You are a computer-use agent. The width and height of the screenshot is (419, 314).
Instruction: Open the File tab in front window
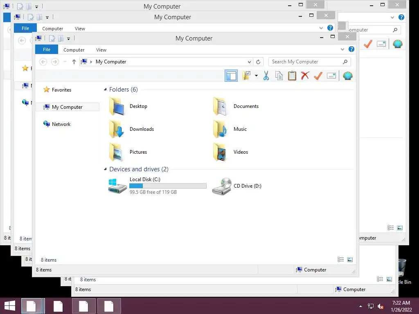47,49
